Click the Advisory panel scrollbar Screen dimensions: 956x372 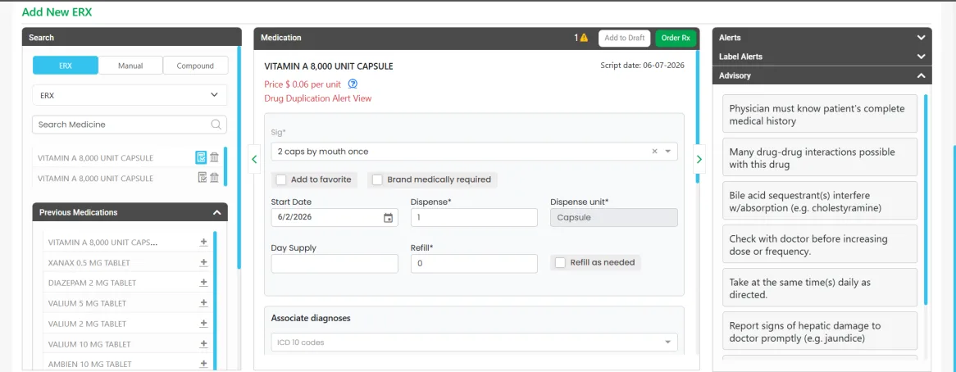pyautogui.click(x=925, y=198)
